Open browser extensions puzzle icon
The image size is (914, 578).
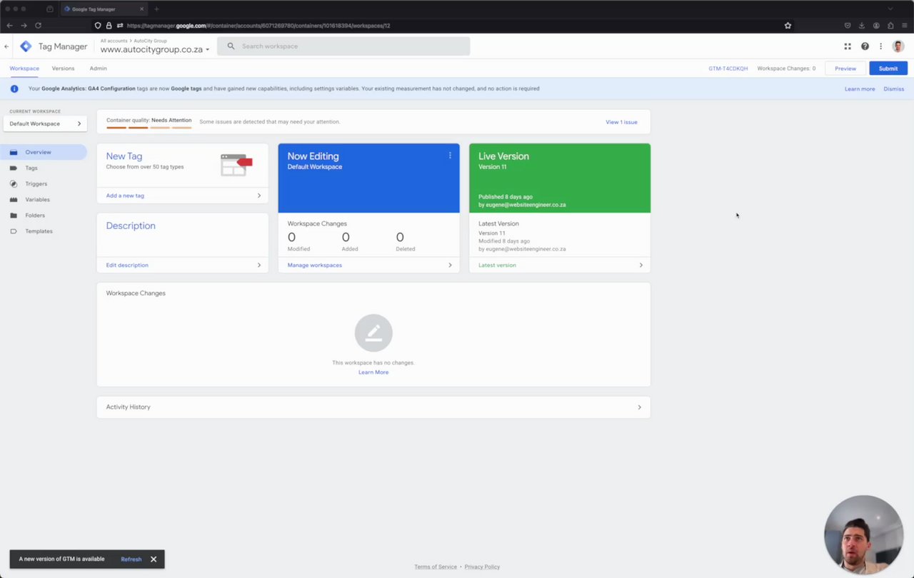[890, 26]
